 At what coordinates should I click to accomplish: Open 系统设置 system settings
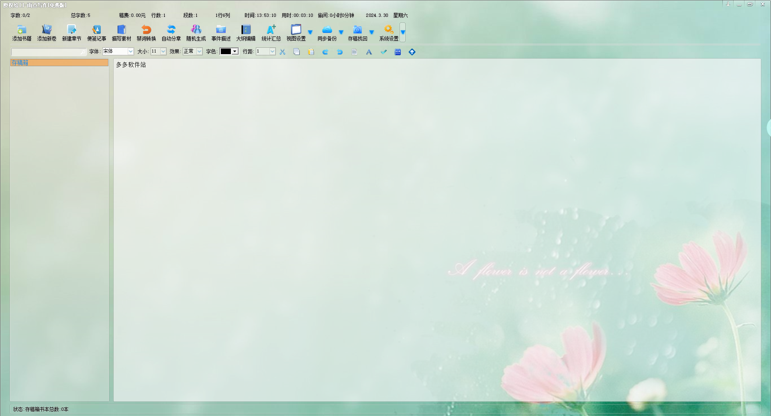389,33
